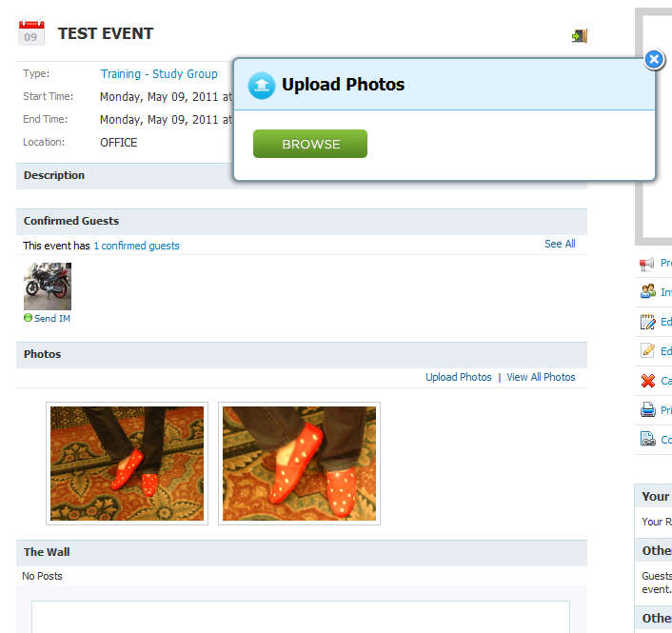
Task: Click the Confirmed Guests section header
Action: point(302,222)
